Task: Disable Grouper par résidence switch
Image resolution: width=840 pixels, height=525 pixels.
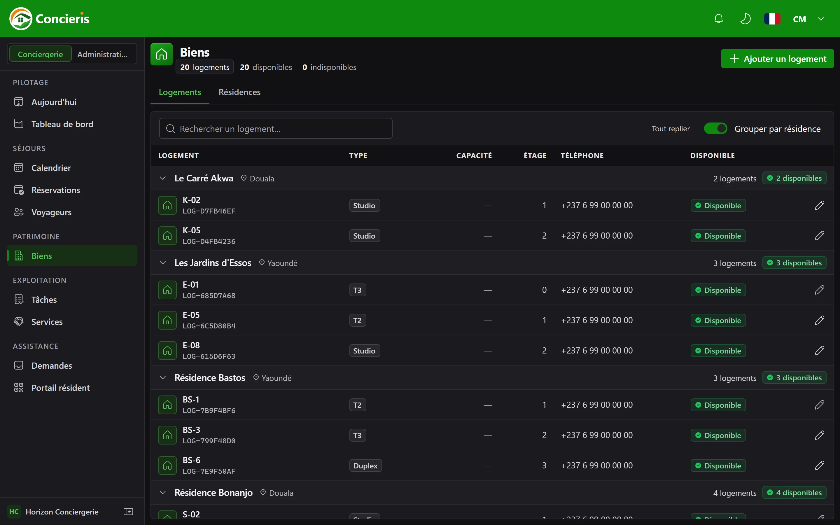Action: coord(715,128)
